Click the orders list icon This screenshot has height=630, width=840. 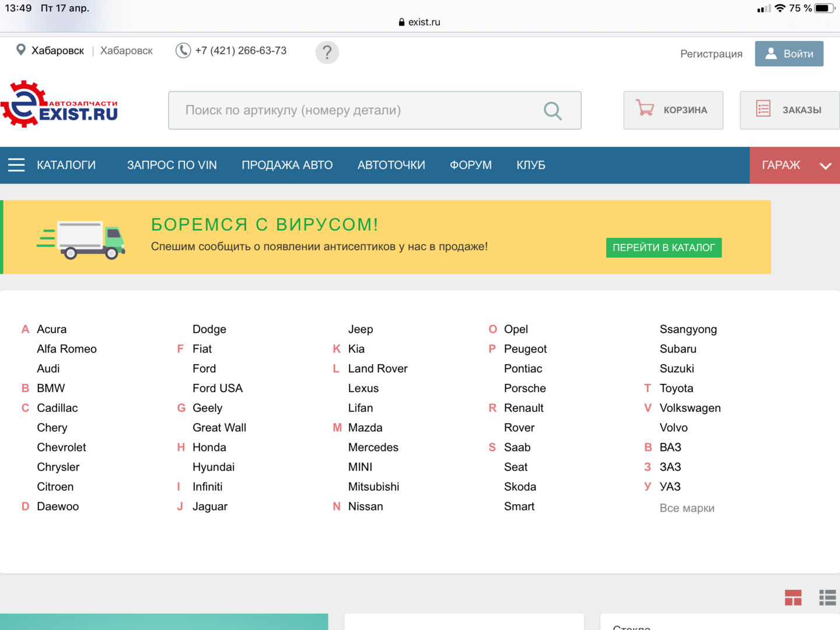(x=763, y=108)
